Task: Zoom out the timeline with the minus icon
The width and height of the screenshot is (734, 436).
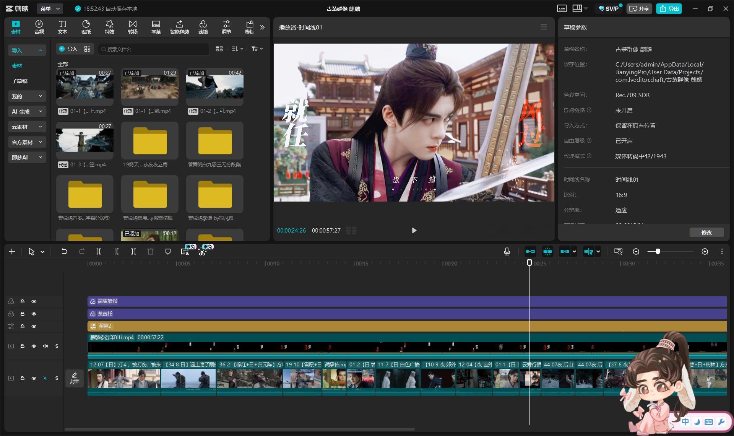Action: (636, 251)
